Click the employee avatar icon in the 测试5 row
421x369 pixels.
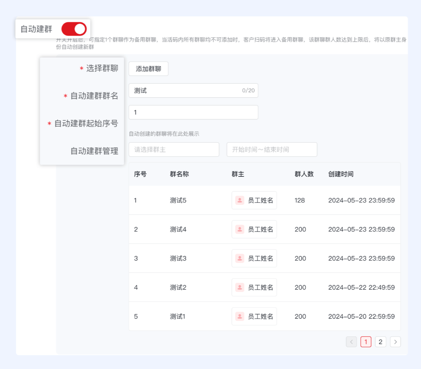click(240, 200)
